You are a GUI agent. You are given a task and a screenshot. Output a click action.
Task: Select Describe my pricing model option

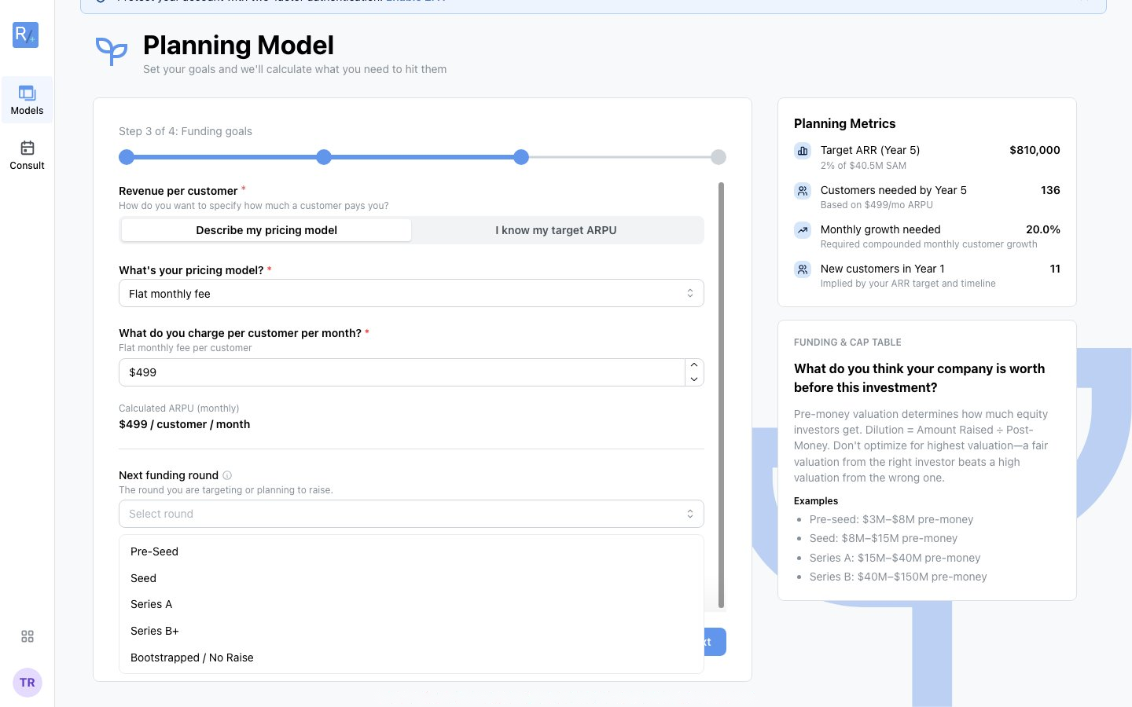pos(266,230)
